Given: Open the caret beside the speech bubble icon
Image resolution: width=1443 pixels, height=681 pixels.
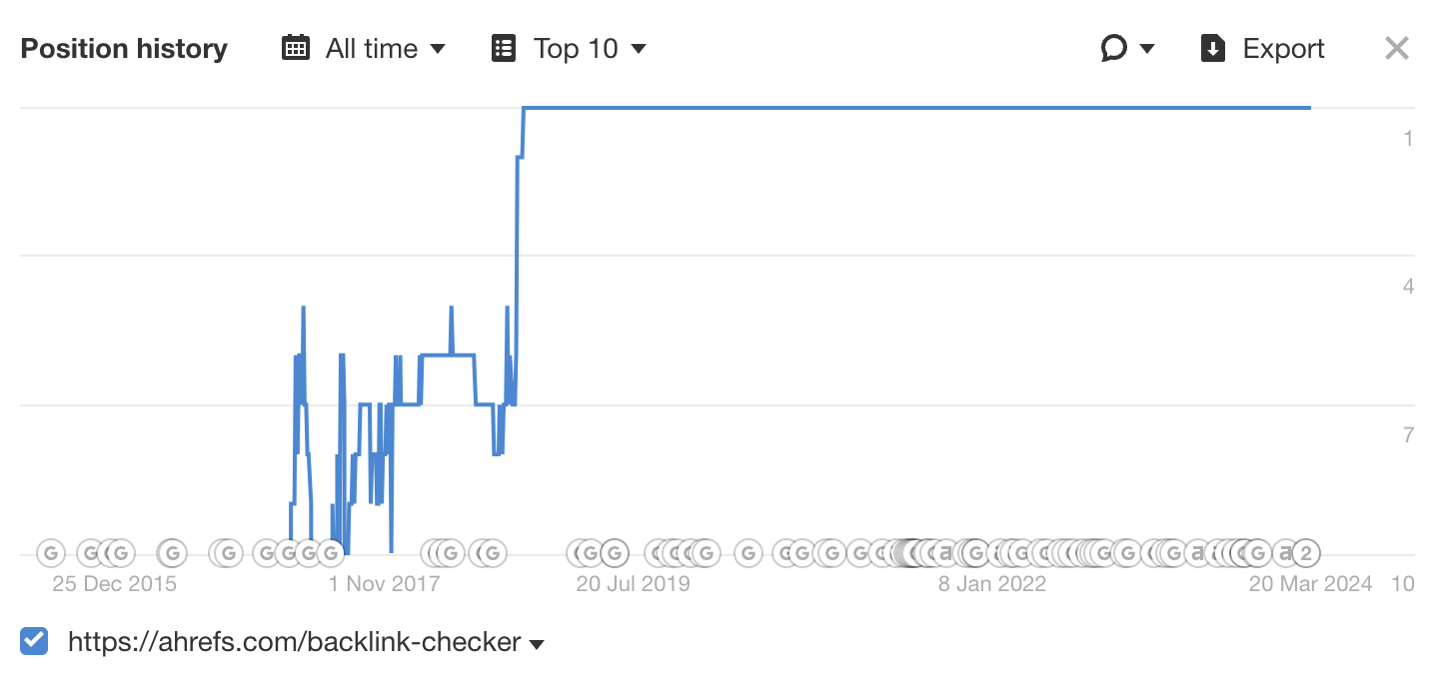Looking at the screenshot, I should click(1147, 47).
